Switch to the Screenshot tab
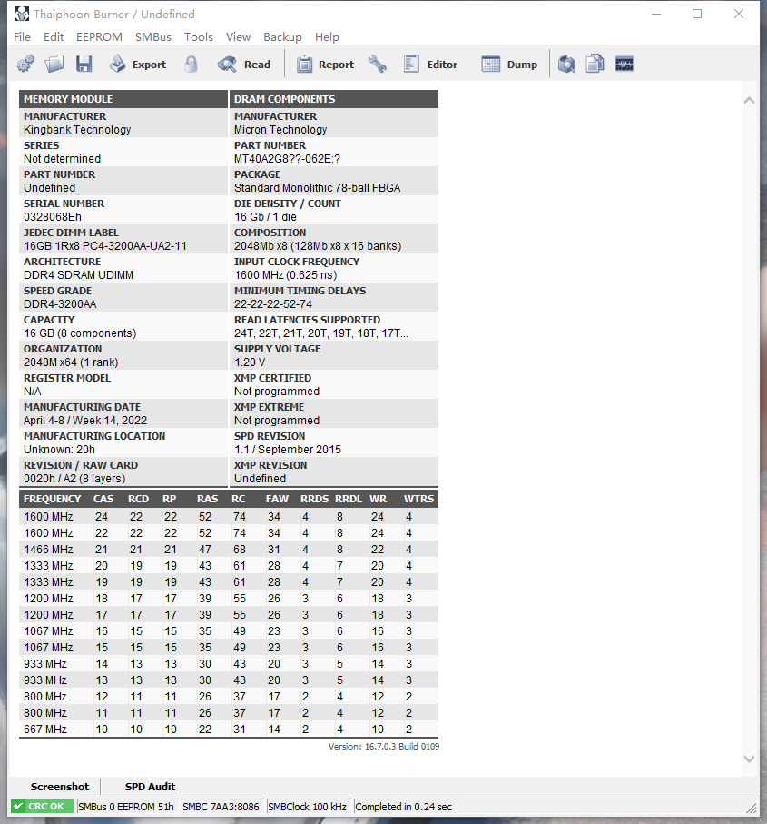The image size is (767, 824). (x=60, y=787)
